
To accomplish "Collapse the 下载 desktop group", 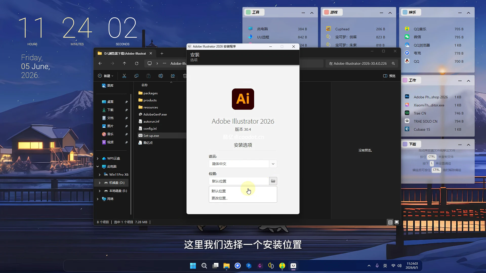I will (x=469, y=145).
